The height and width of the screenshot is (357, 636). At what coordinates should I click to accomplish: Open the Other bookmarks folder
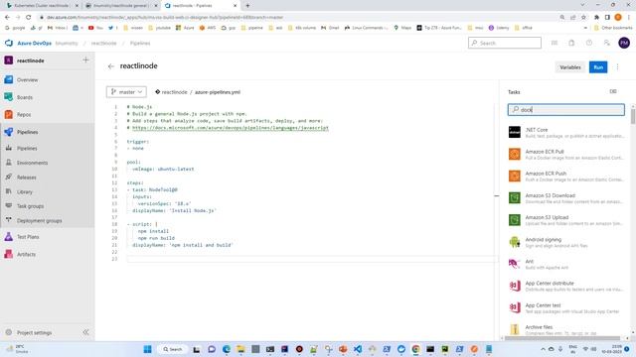(613, 28)
